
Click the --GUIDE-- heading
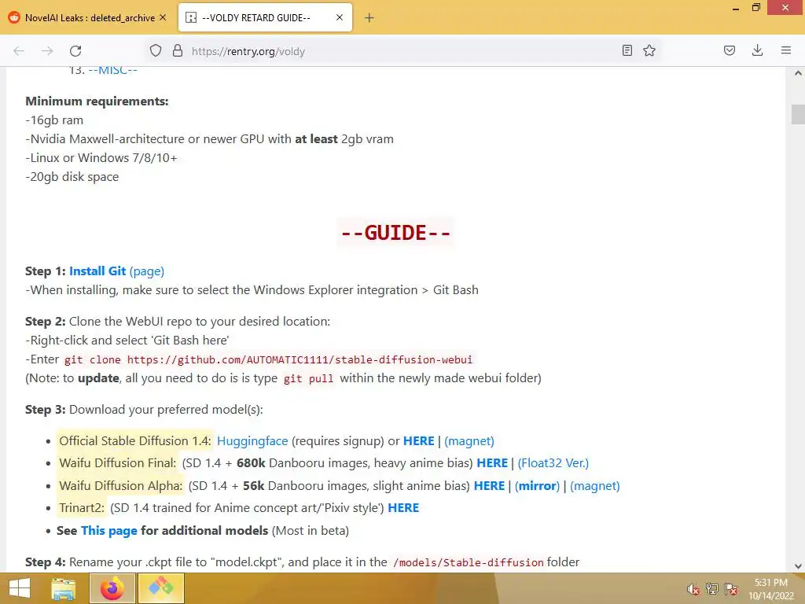[x=395, y=233]
